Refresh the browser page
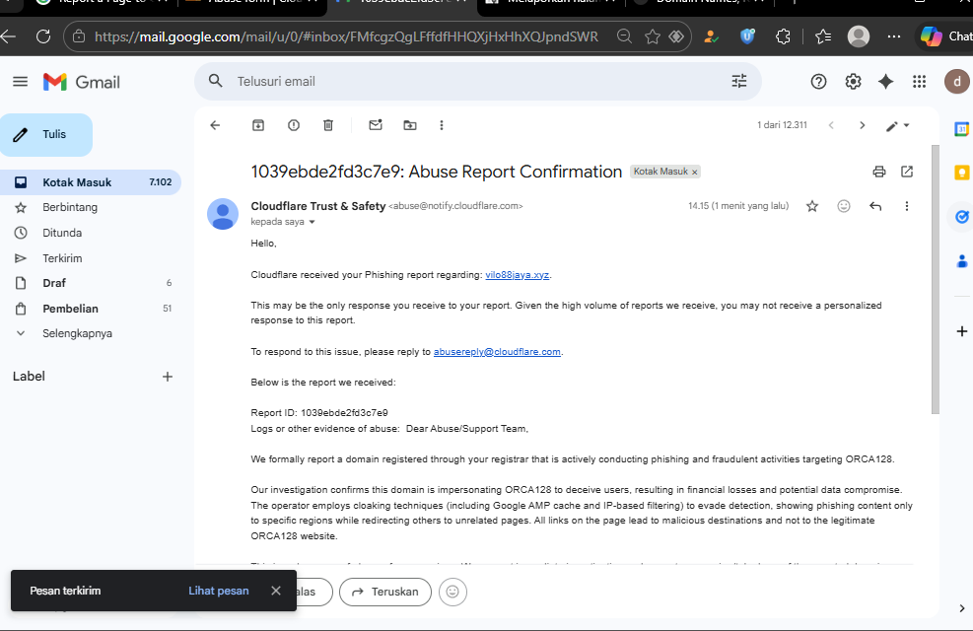 43,36
